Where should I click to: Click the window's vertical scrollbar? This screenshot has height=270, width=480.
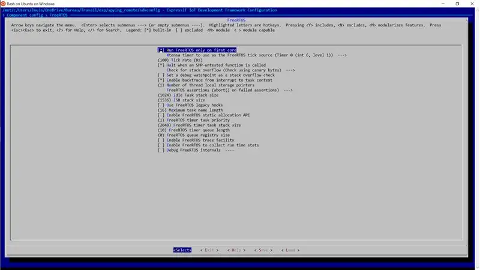click(478, 139)
